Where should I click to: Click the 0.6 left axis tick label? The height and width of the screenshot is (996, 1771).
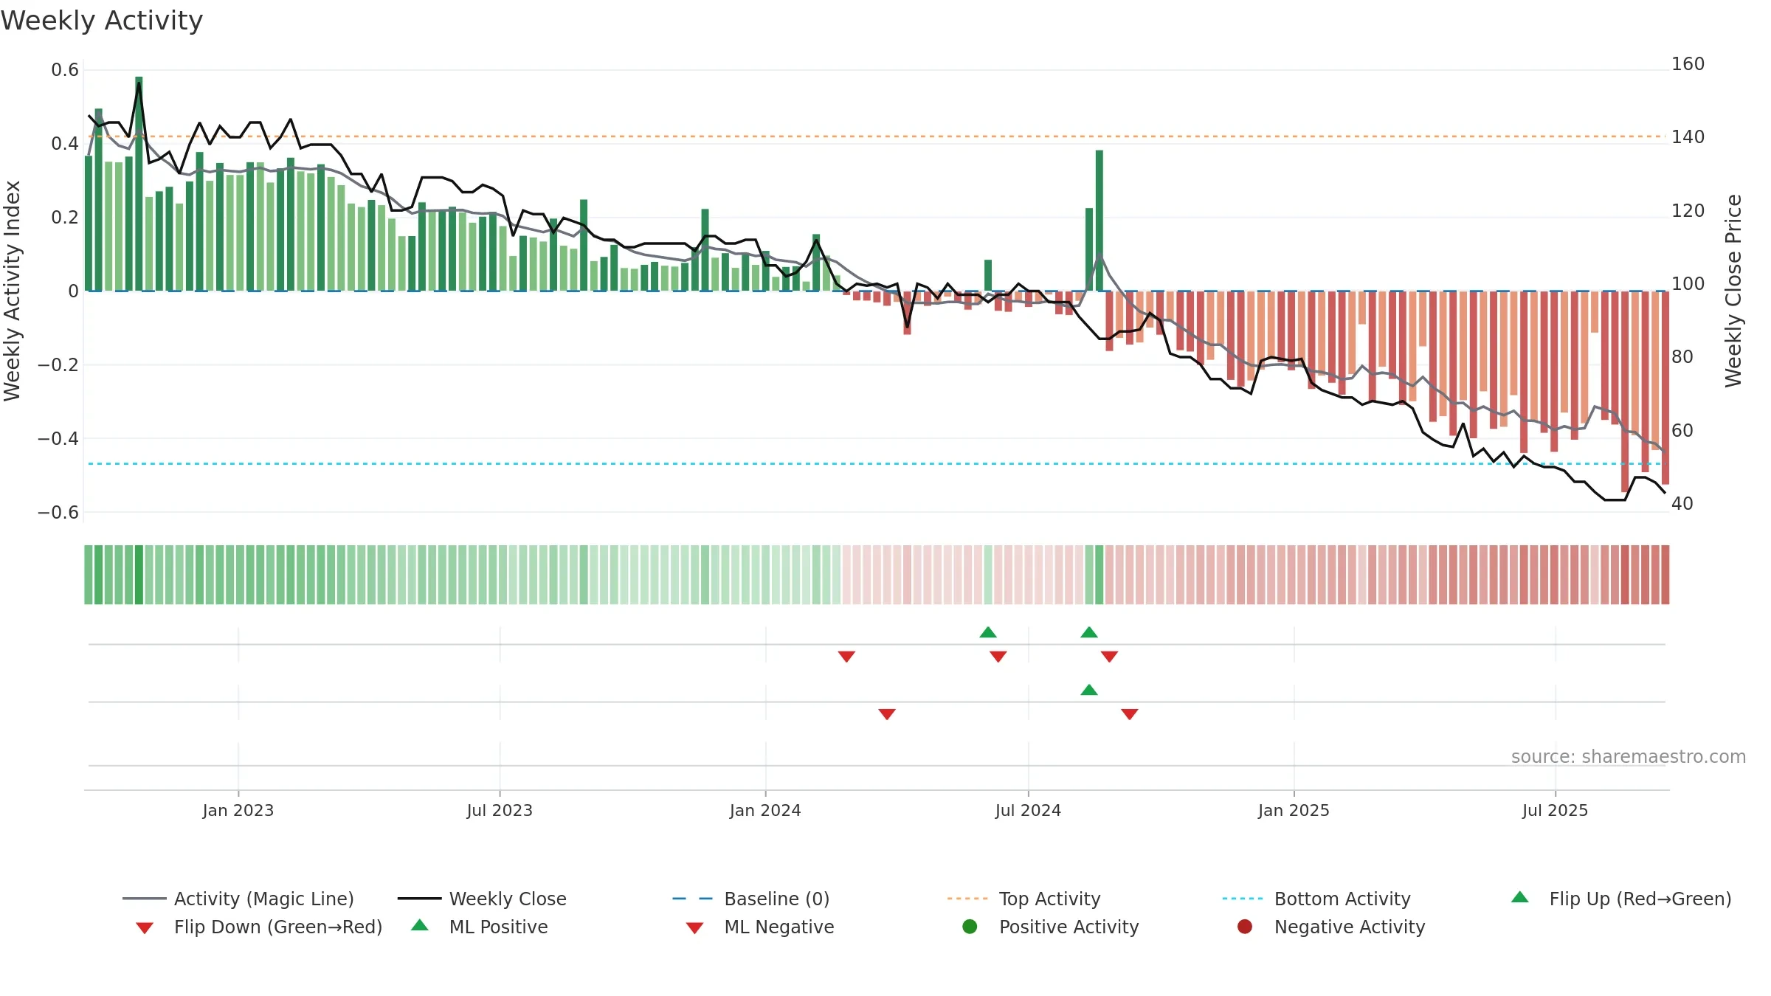65,70
